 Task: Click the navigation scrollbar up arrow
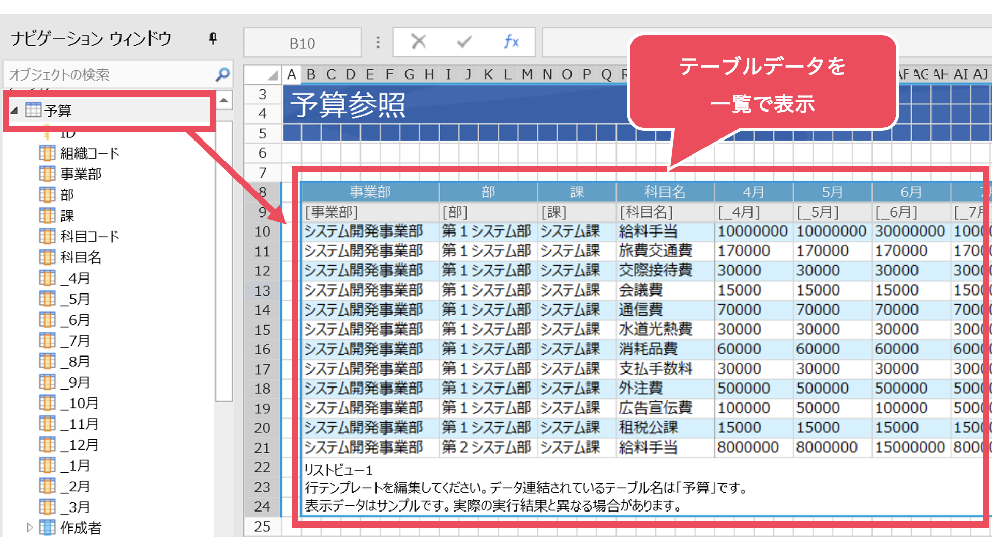[224, 100]
